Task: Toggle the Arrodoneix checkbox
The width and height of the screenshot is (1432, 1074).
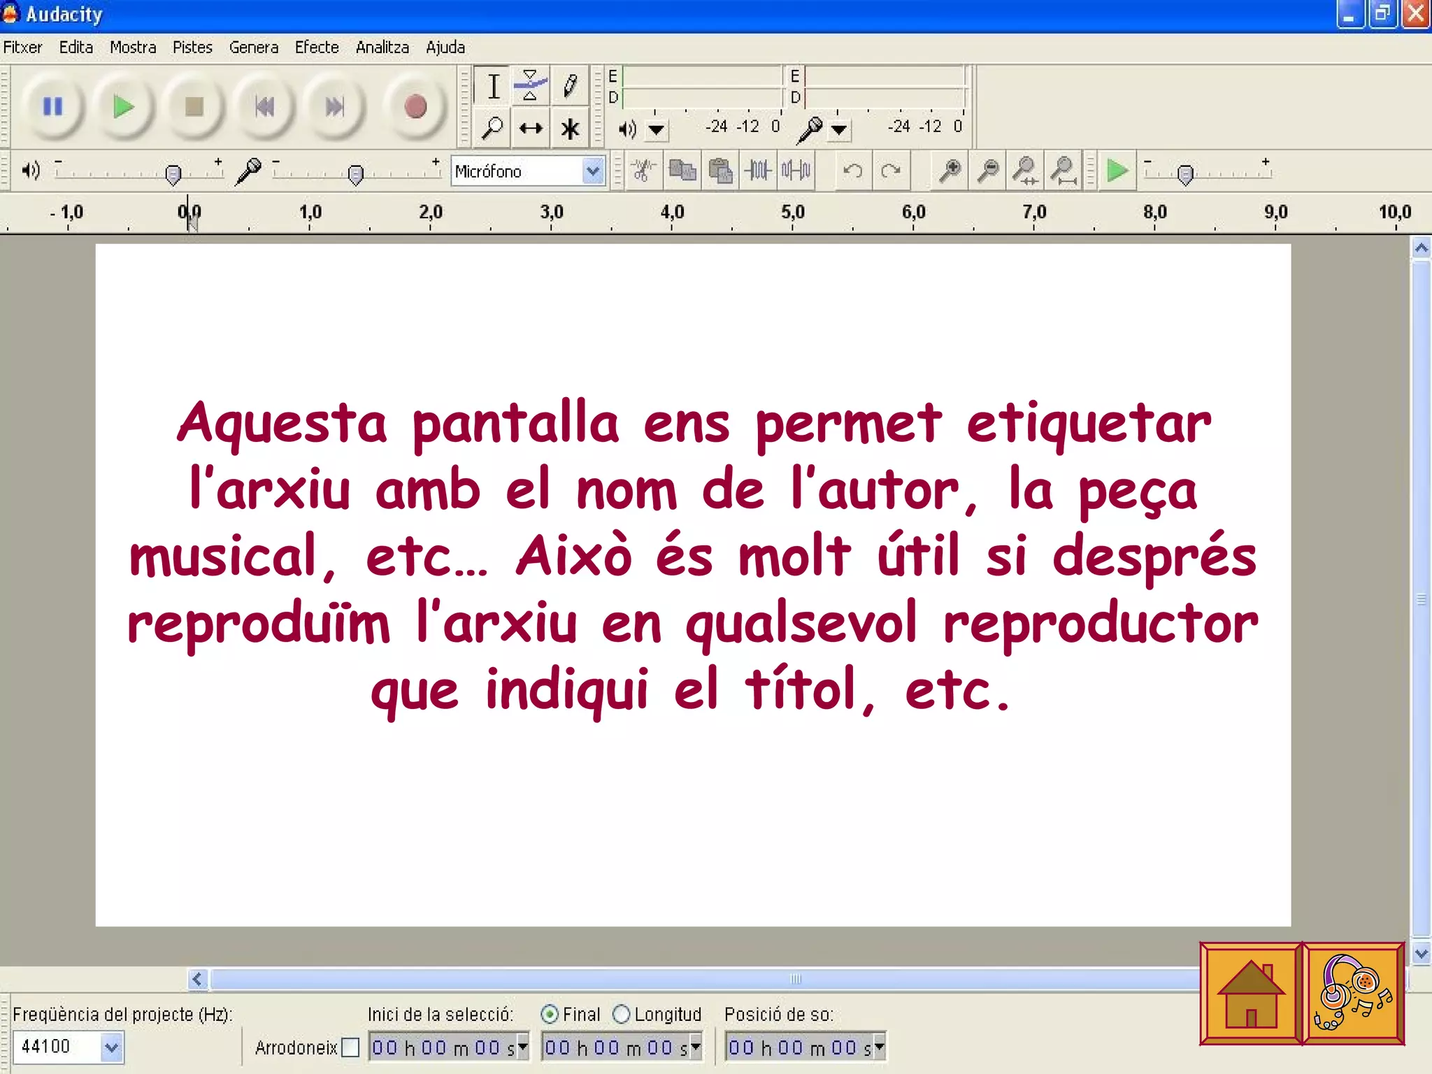Action: pos(350,1047)
